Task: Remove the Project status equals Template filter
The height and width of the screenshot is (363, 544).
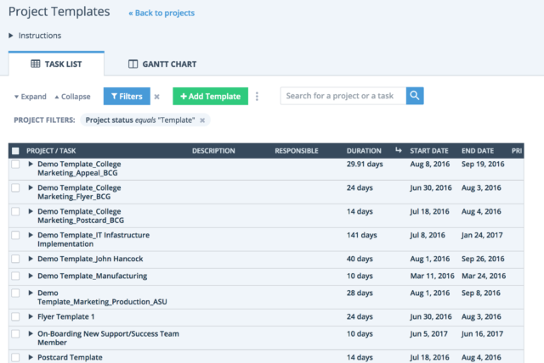Action: tap(202, 120)
